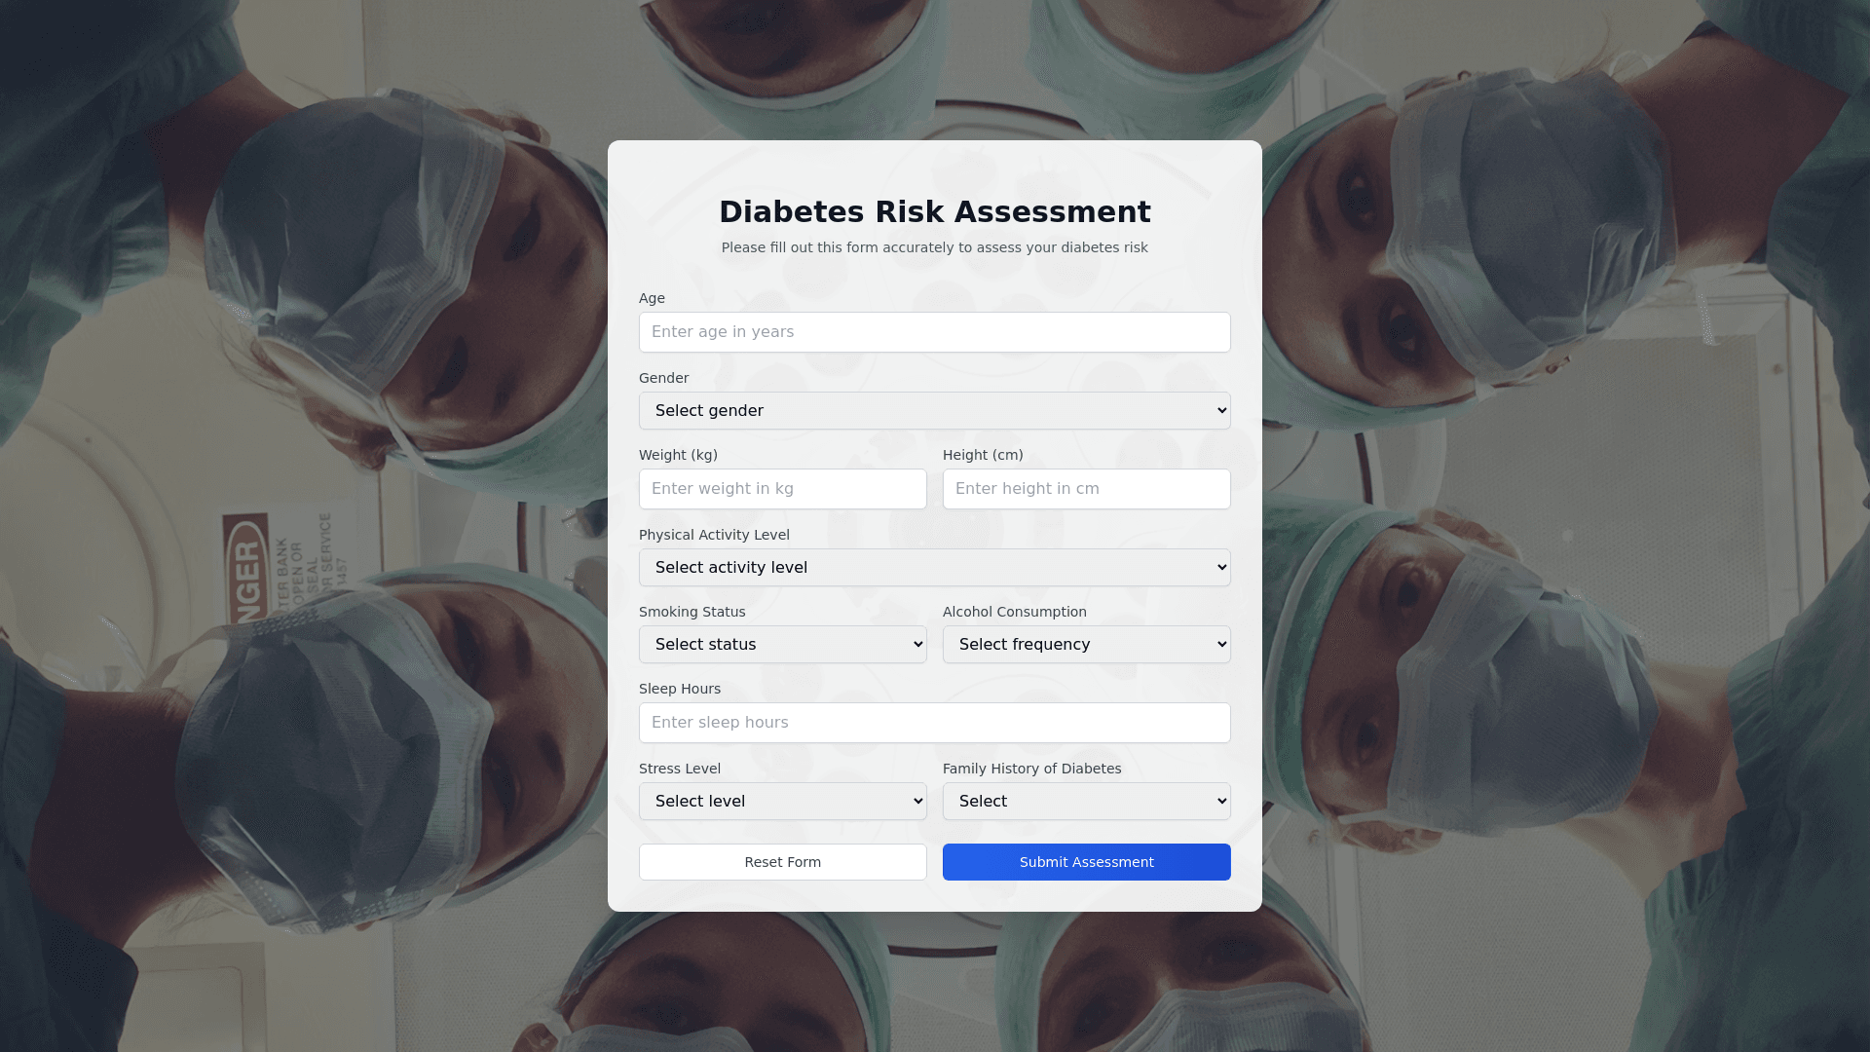Click the Reset Form button
Screen dimensions: 1870x1052
(x=783, y=862)
